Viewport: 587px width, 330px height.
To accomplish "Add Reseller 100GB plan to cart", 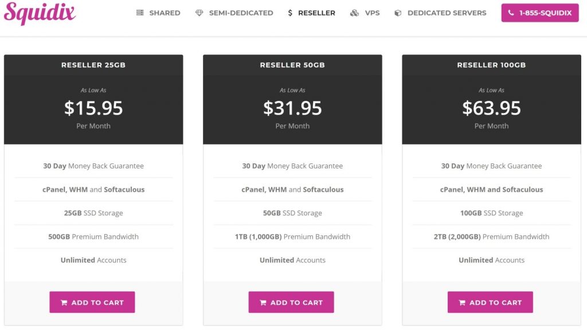I will tap(491, 302).
